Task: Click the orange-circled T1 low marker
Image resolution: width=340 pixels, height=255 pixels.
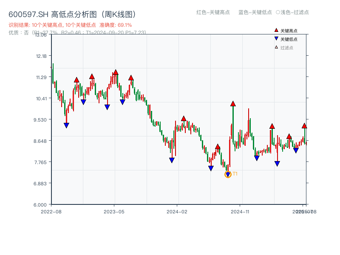Action: tap(228, 174)
